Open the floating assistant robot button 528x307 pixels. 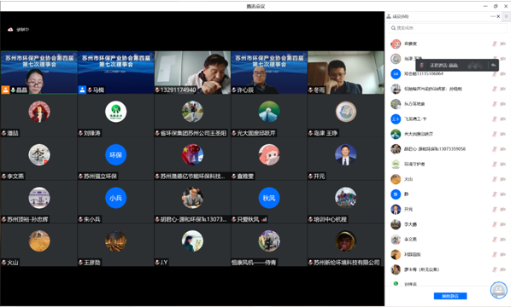point(499,290)
